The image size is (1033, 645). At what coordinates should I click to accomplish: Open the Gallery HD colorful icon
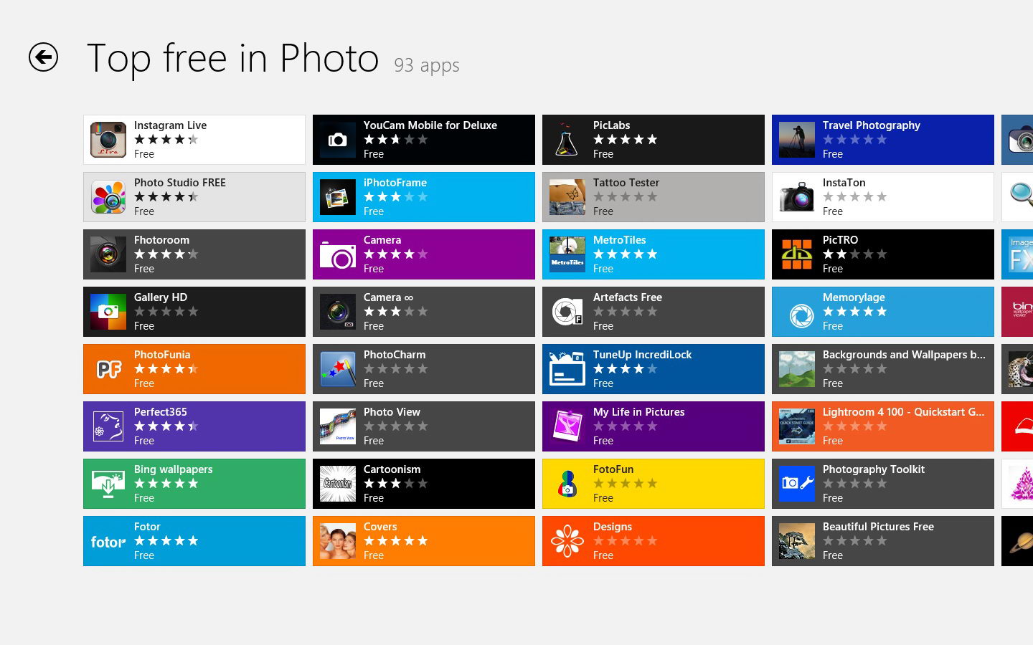coord(108,312)
